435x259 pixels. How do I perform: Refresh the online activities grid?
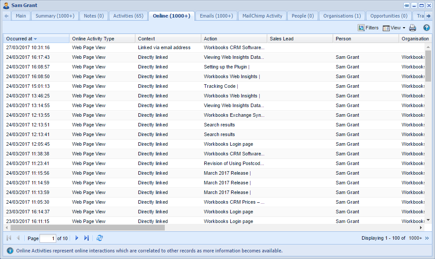tap(100, 238)
